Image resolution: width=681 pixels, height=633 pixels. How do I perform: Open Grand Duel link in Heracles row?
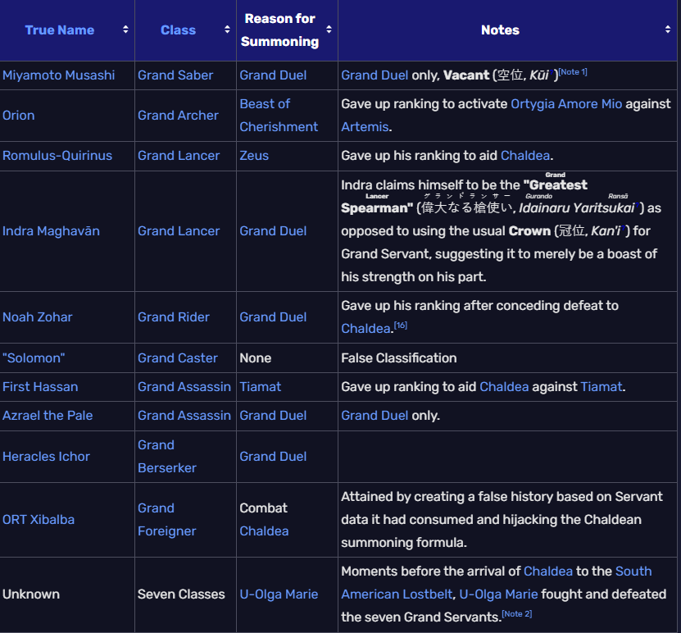[x=273, y=457]
